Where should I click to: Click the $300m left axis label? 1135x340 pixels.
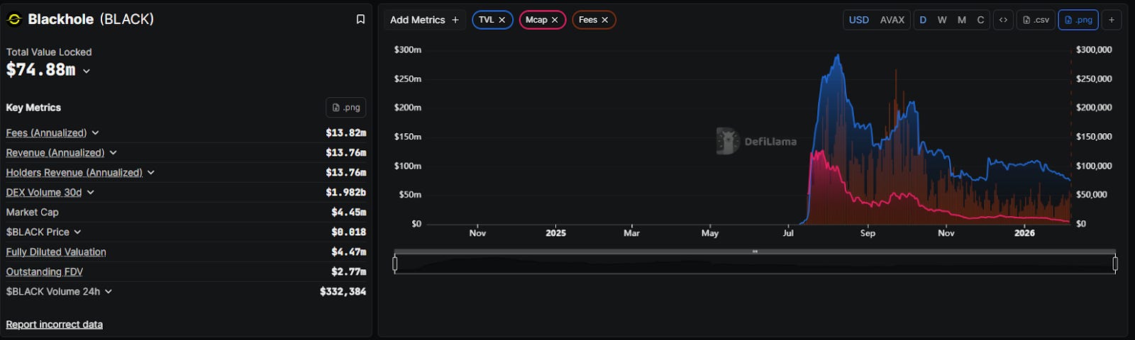click(x=408, y=50)
